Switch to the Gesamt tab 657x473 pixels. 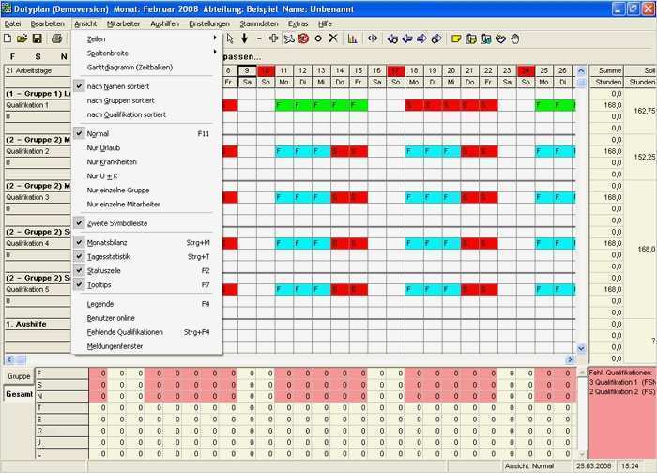[x=19, y=394]
